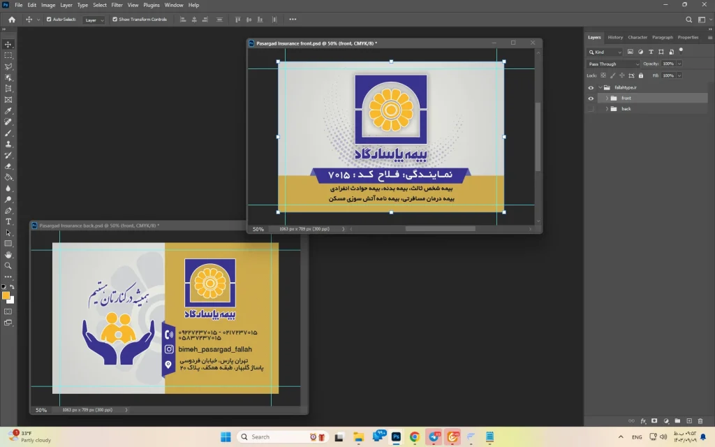Viewport: 715px width, 447px height.
Task: Toggle Show Transform Controls checkbox
Action: click(115, 20)
